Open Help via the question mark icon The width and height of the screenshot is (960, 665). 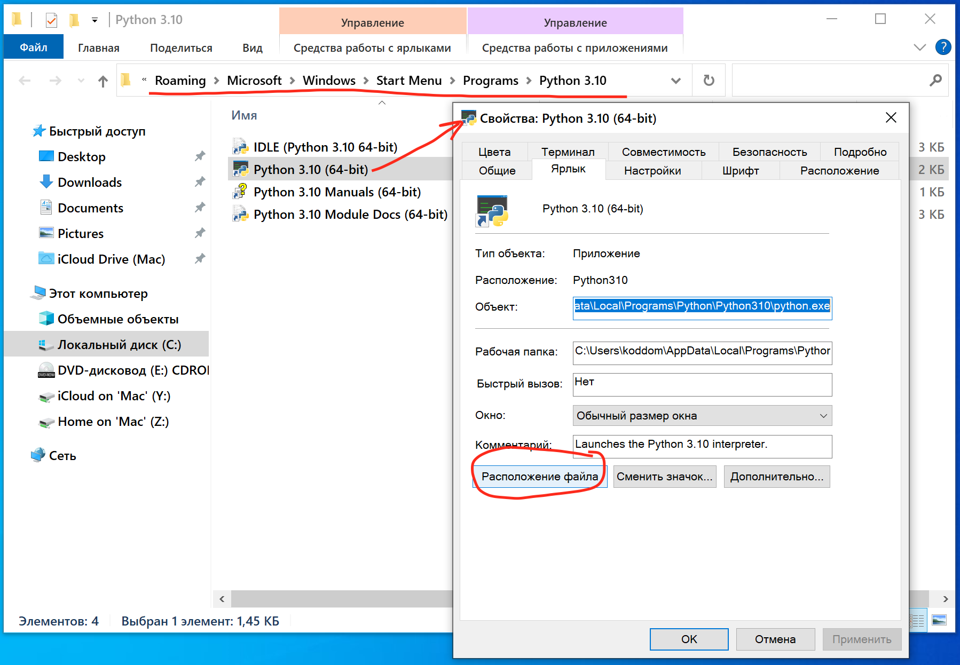(943, 47)
